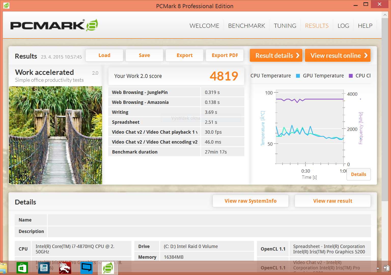This screenshot has height=275, width=391.
Task: Open File Explorer from taskbar
Action: [3, 268]
